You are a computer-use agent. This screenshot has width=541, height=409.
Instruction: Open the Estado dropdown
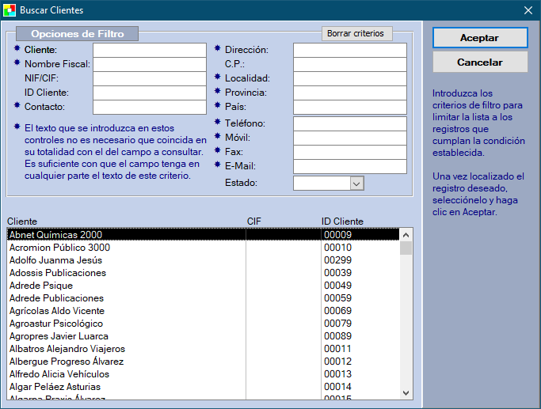tap(356, 184)
